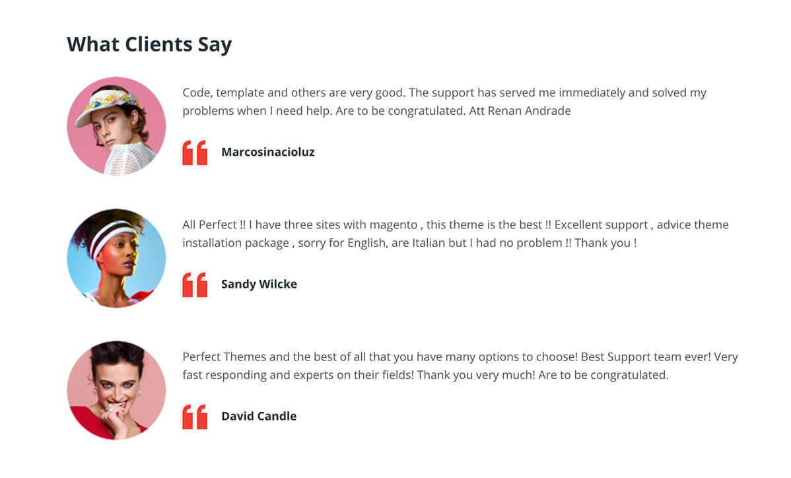Image resolution: width=791 pixels, height=478 pixels.
Task: Click the review line beginning "All Perfect !!"
Action: (456, 224)
